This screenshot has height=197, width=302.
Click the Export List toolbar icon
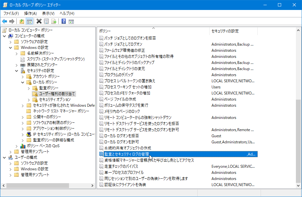54,22
